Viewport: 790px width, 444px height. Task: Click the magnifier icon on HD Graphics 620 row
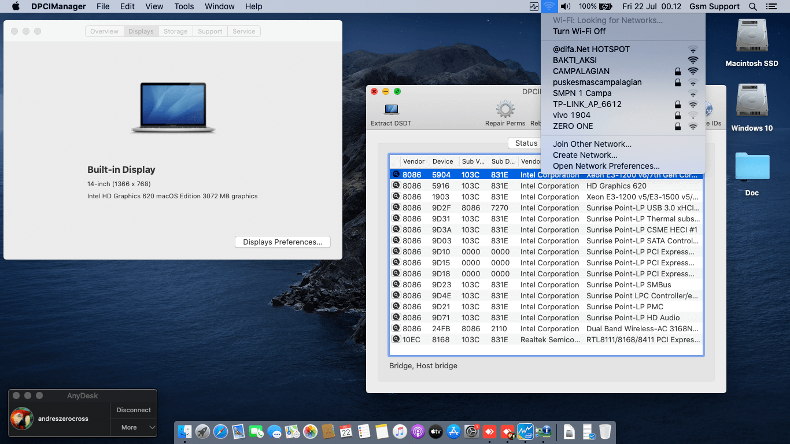[x=396, y=186]
